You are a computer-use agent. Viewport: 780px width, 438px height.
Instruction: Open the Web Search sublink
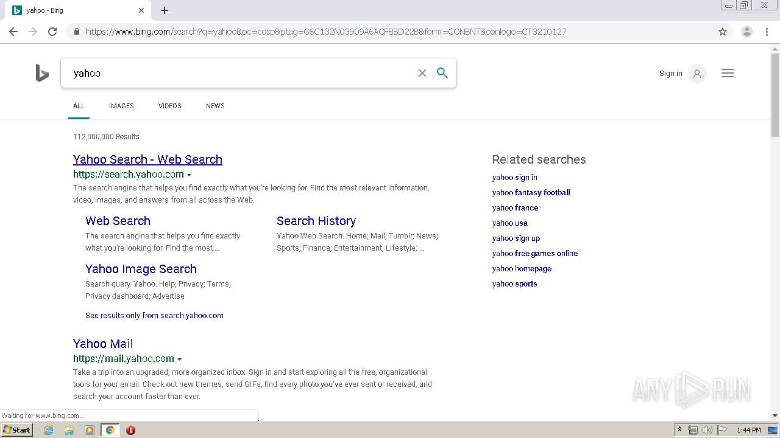tap(118, 221)
